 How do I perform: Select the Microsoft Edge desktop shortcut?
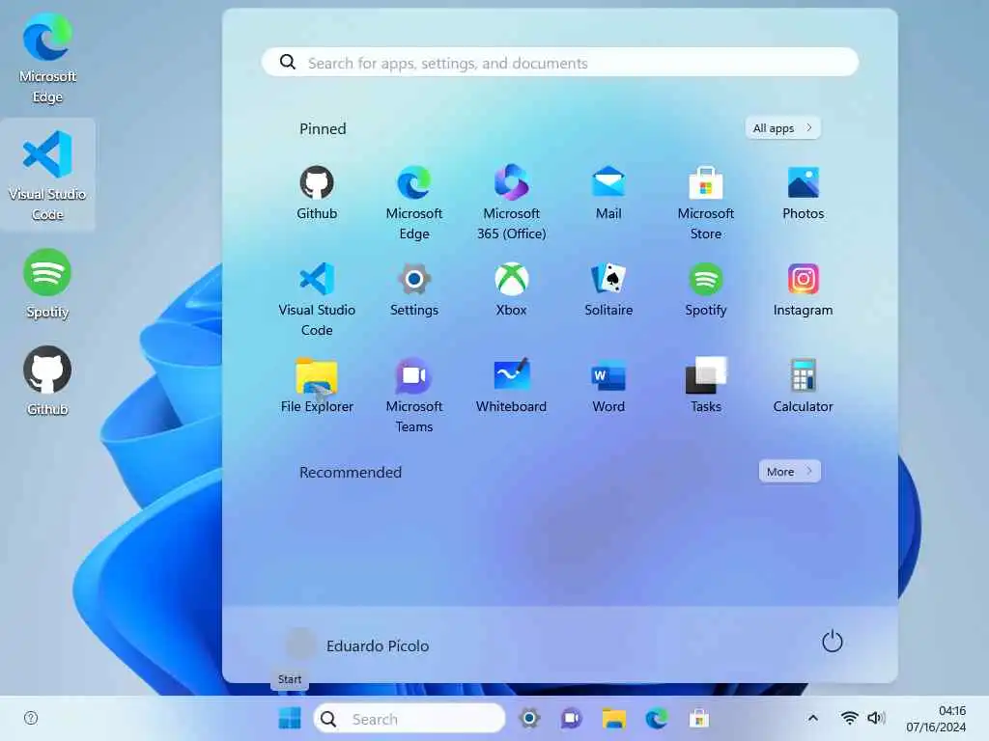coord(47,59)
